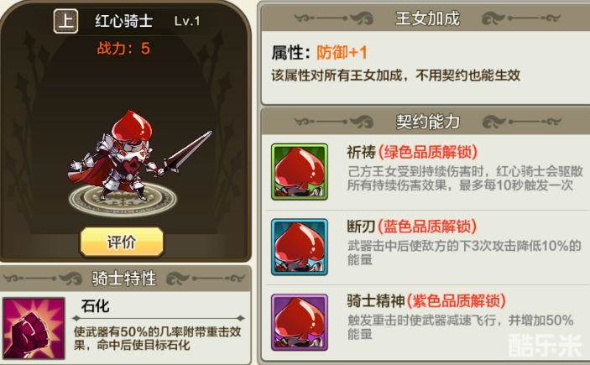The width and height of the screenshot is (590, 365).
Task: Click the 酷乐米 watermark logo
Action: click(545, 345)
